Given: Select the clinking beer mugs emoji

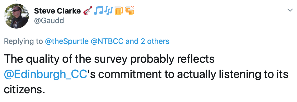Looking at the screenshot, I should [130, 11].
